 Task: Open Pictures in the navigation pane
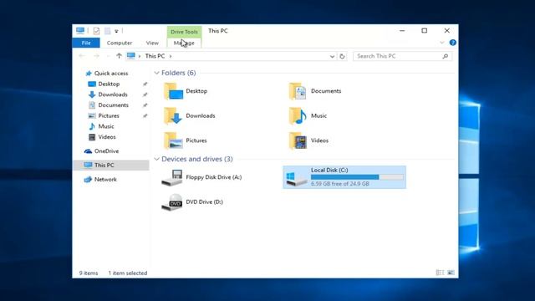click(x=109, y=115)
